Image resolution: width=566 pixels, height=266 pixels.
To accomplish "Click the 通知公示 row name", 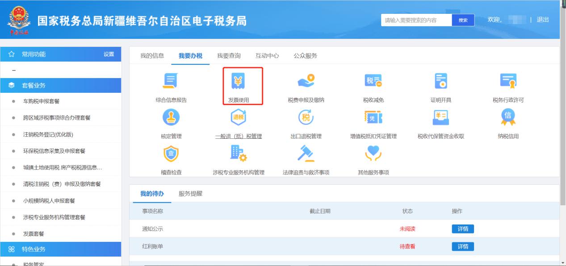I will (x=153, y=229).
